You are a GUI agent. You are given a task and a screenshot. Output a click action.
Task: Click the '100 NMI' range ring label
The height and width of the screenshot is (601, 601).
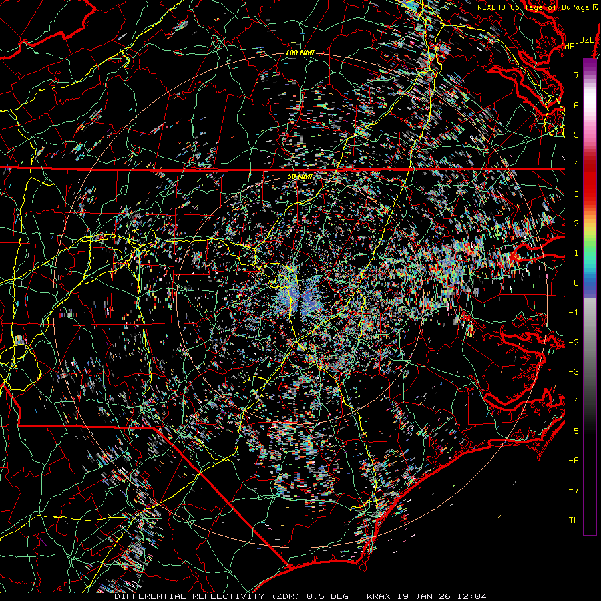tap(300, 53)
